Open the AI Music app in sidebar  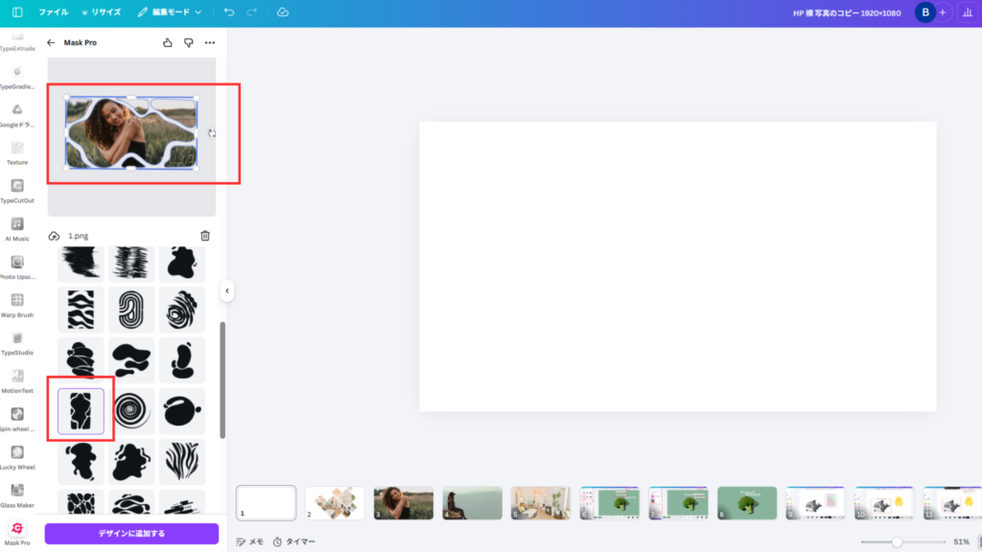click(x=17, y=228)
